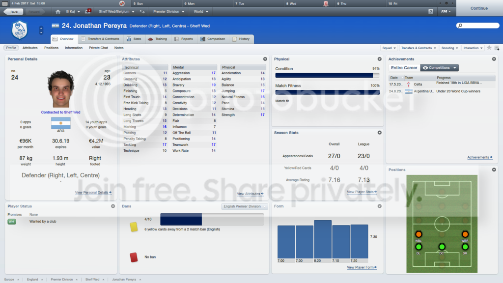Click inside the player search field
This screenshot has height=283, width=503.
point(478,26)
